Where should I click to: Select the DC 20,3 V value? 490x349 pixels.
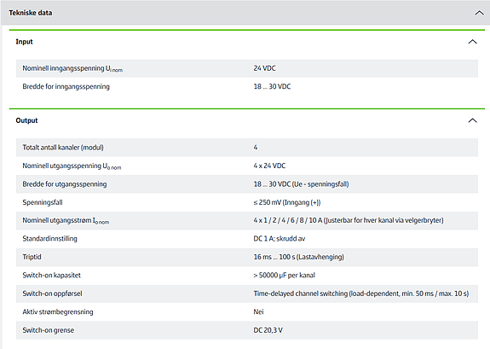pyautogui.click(x=268, y=330)
